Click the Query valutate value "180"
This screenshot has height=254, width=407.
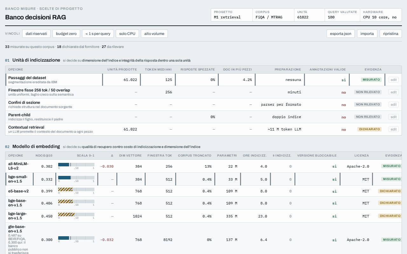(x=331, y=17)
